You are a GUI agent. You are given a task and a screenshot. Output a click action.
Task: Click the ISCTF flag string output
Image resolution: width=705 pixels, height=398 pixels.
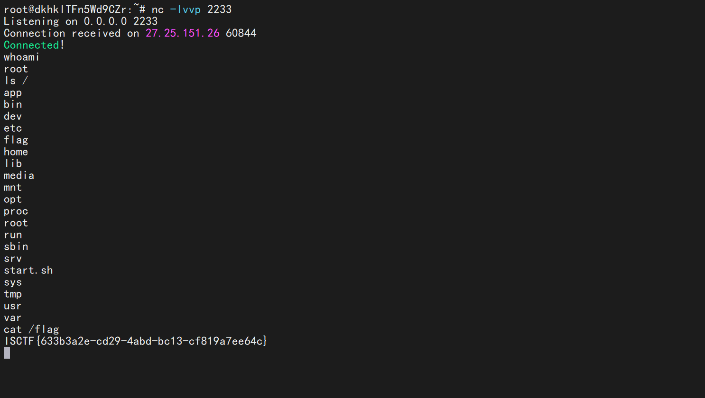tap(136, 341)
